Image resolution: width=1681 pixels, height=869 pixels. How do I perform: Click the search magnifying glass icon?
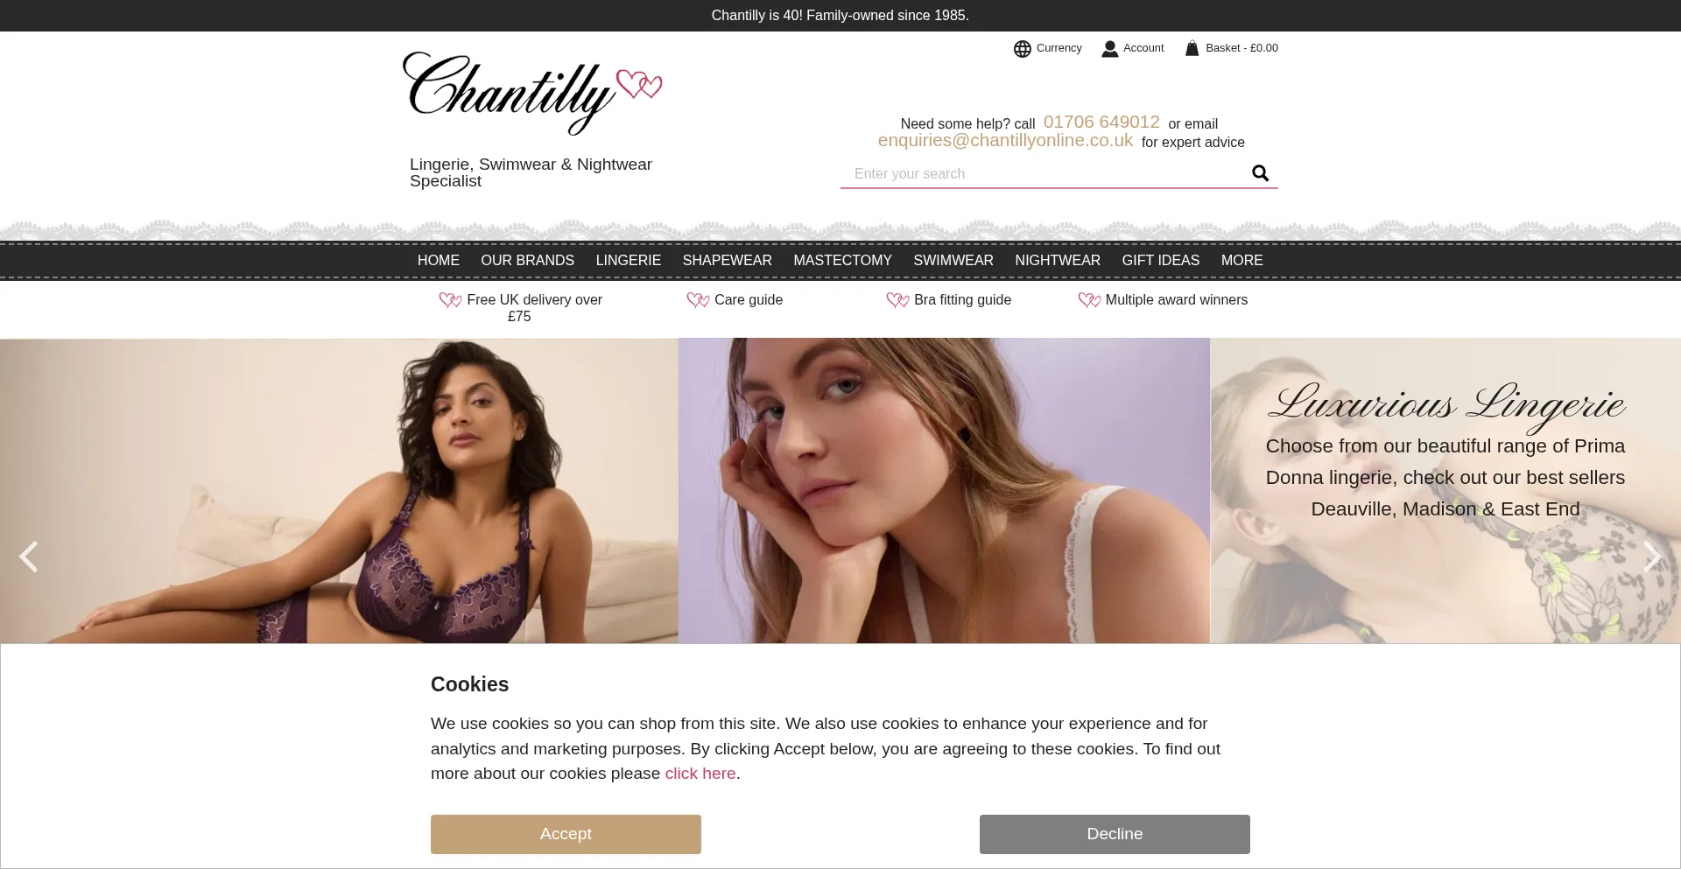1260,173
